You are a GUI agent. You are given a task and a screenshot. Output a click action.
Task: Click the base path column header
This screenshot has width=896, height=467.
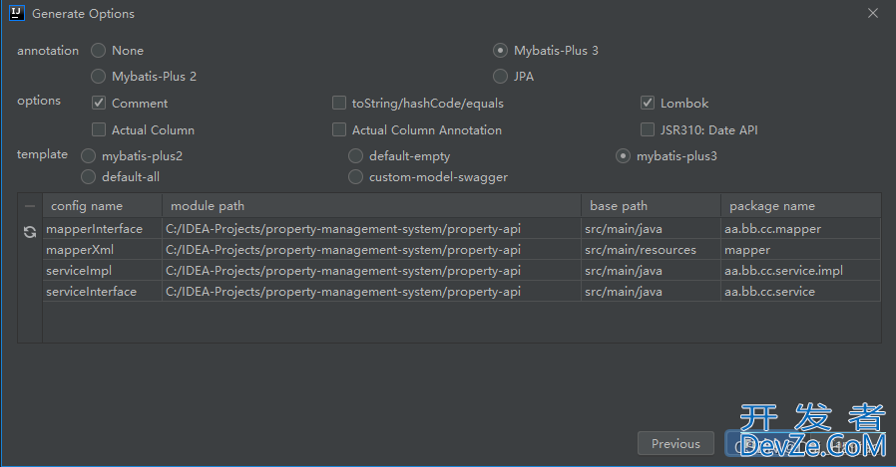pos(651,206)
